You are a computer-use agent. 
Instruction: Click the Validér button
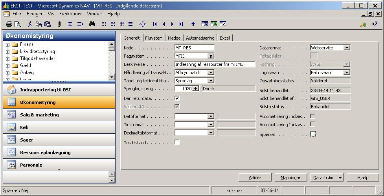tap(255, 178)
